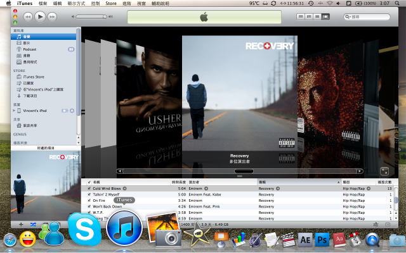Click Cover Flow right scroll arrow
The image size is (406, 253).
coord(360,171)
